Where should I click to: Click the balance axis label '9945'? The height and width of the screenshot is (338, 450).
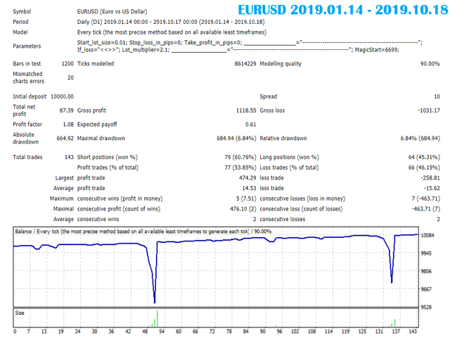point(426,254)
